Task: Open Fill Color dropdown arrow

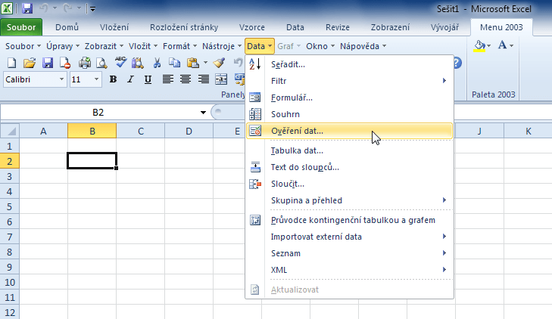Action: pos(488,46)
